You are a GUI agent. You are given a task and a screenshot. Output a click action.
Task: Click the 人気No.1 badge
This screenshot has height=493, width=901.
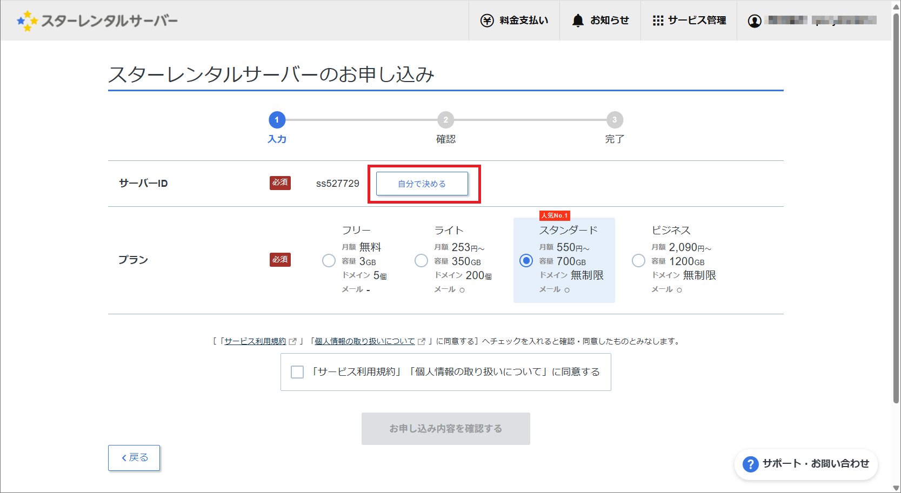point(555,215)
